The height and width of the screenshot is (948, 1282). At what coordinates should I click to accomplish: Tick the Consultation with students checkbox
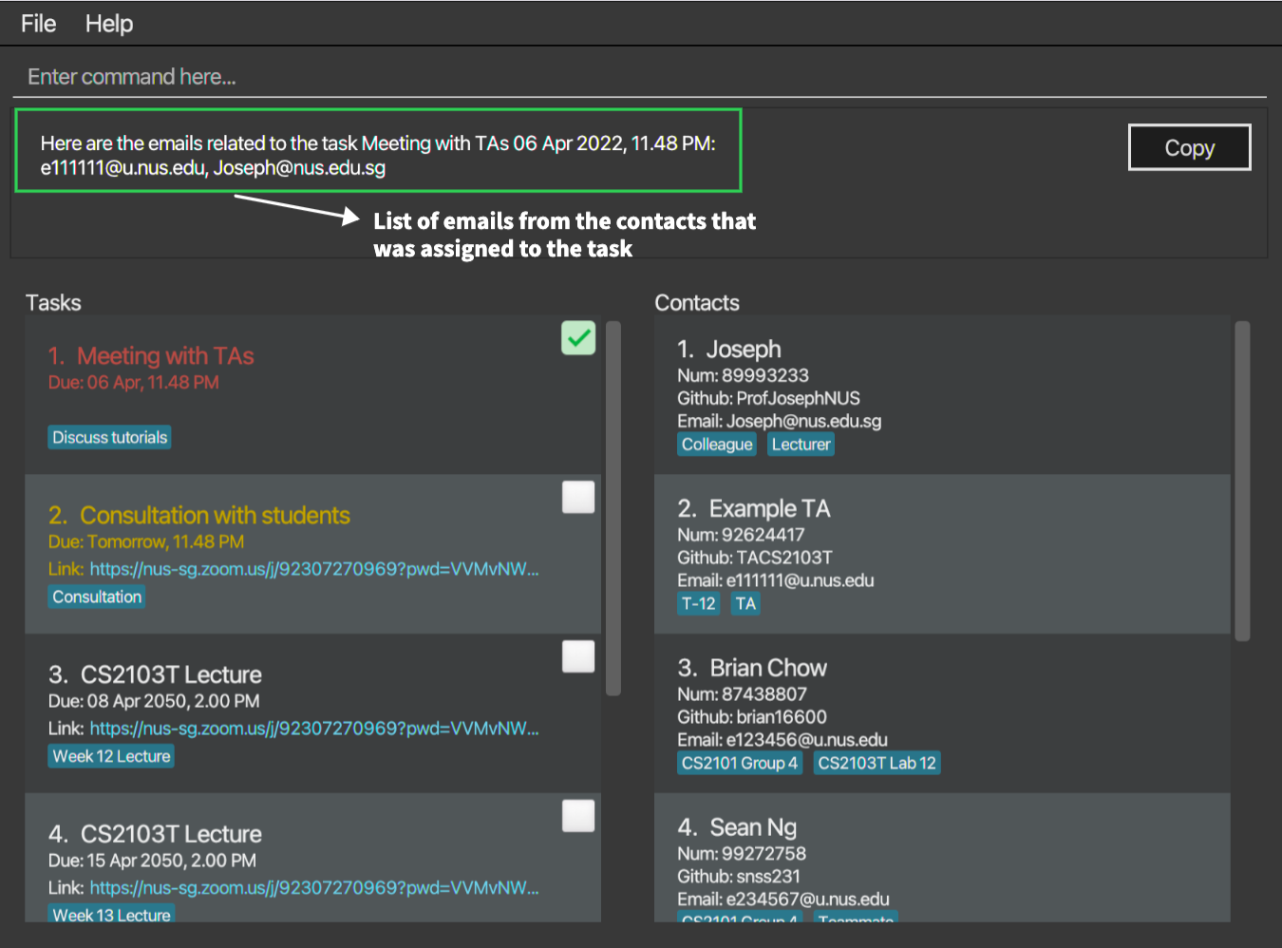coord(578,497)
